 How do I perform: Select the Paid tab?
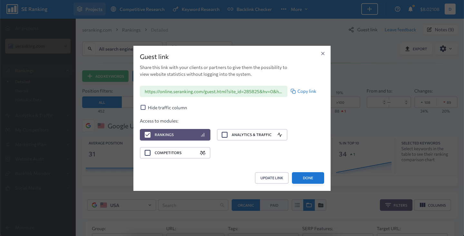coord(274,205)
